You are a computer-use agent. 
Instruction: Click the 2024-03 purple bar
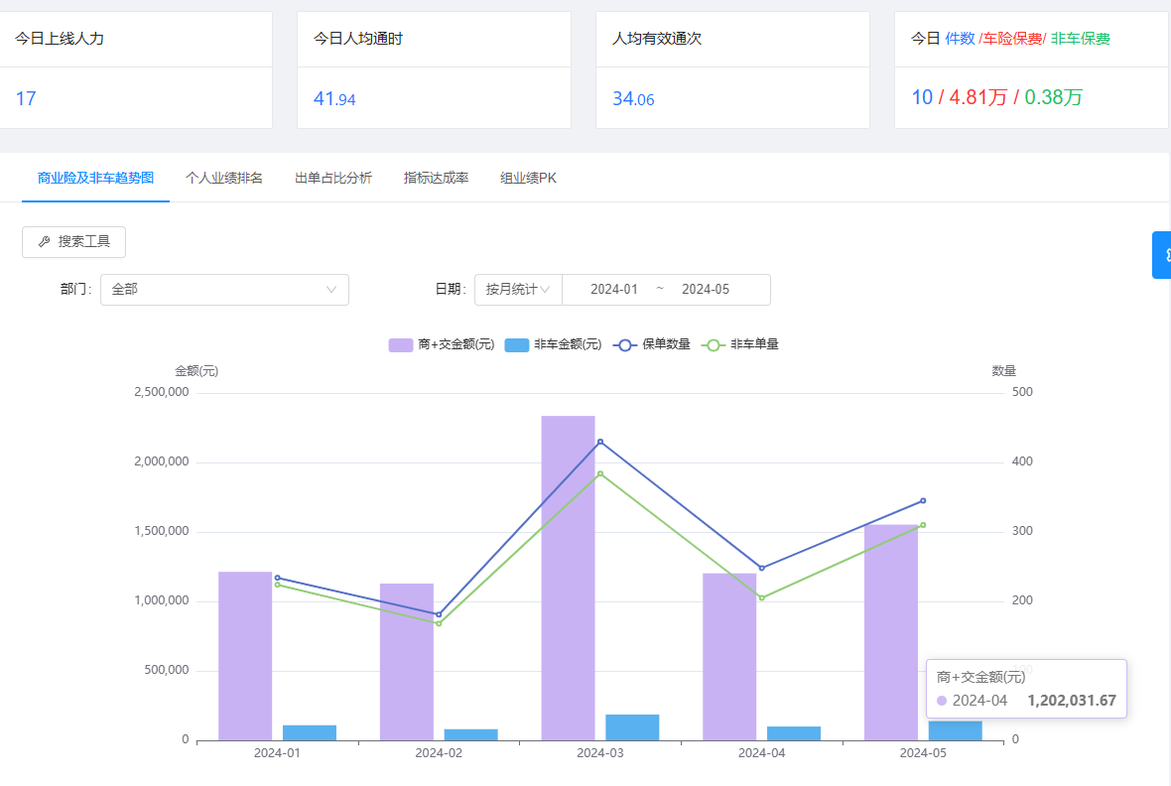pyautogui.click(x=568, y=578)
